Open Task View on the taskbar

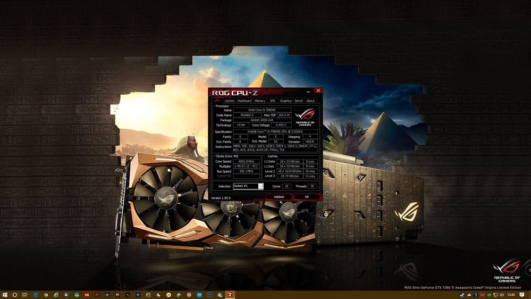click(25, 295)
